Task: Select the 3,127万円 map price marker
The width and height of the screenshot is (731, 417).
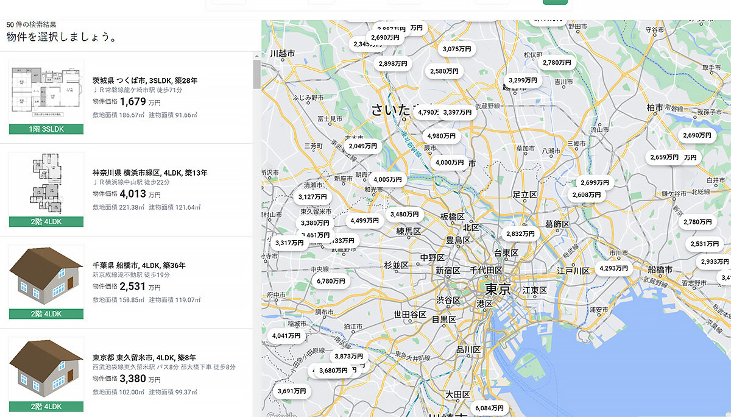Action: coord(313,197)
